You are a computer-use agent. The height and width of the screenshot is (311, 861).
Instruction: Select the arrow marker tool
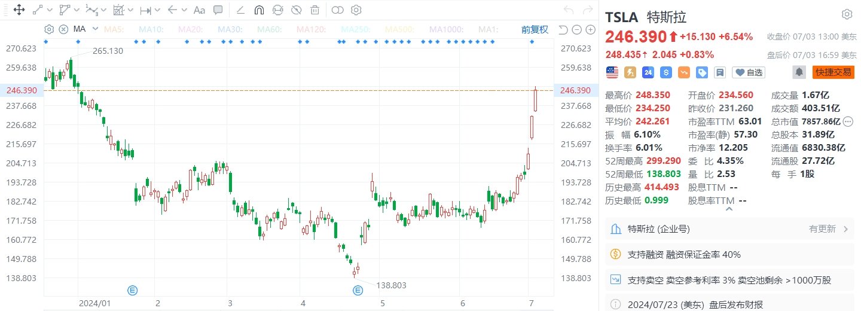coord(172,10)
